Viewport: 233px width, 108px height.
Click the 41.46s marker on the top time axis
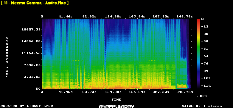[66, 17]
